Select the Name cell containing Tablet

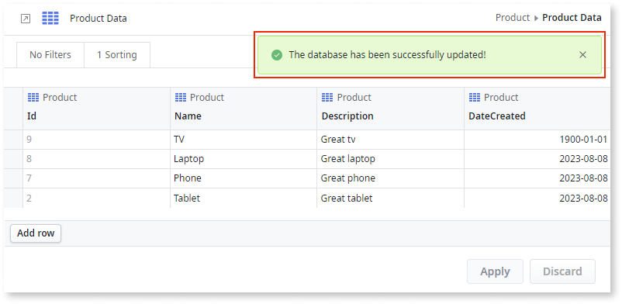point(244,198)
